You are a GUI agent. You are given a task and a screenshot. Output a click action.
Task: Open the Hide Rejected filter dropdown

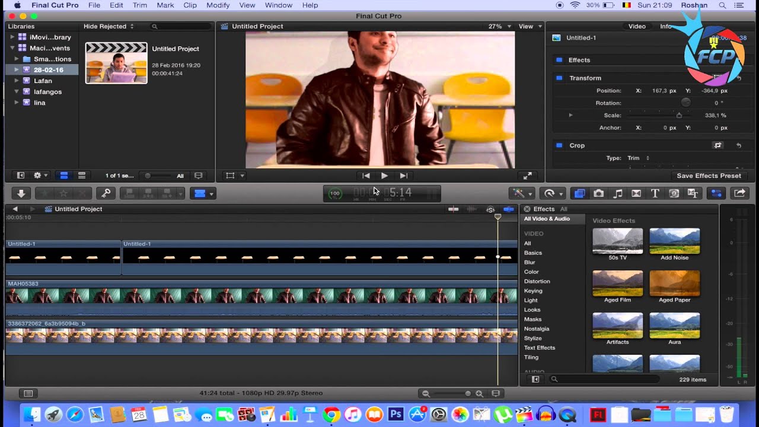(x=109, y=26)
